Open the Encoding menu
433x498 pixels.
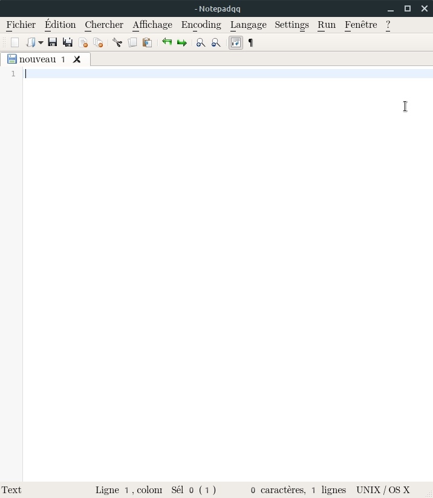point(201,25)
